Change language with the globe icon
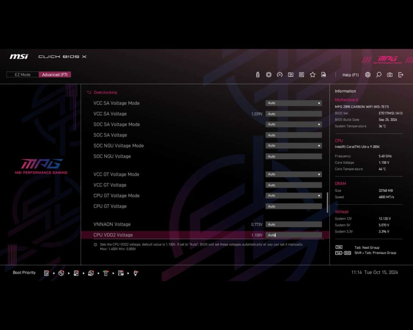This screenshot has height=330, width=413. coord(368,75)
